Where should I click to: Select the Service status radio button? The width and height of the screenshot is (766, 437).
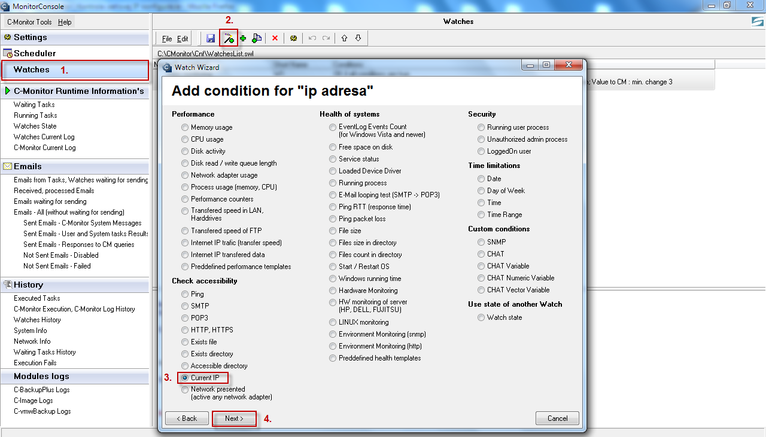[x=333, y=159]
